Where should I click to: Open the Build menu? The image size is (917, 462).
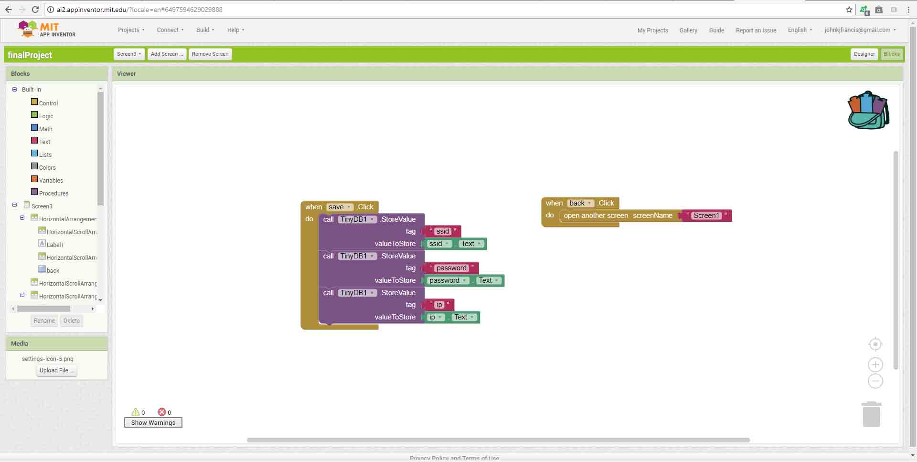click(205, 30)
